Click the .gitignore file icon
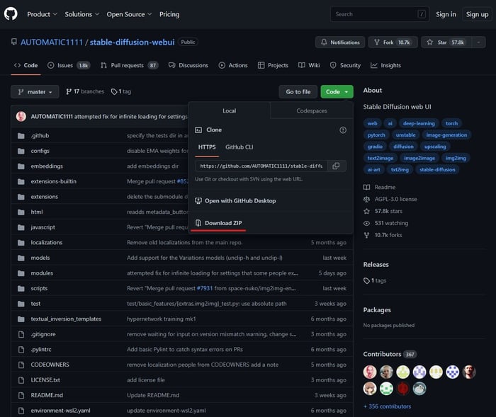 (21, 334)
